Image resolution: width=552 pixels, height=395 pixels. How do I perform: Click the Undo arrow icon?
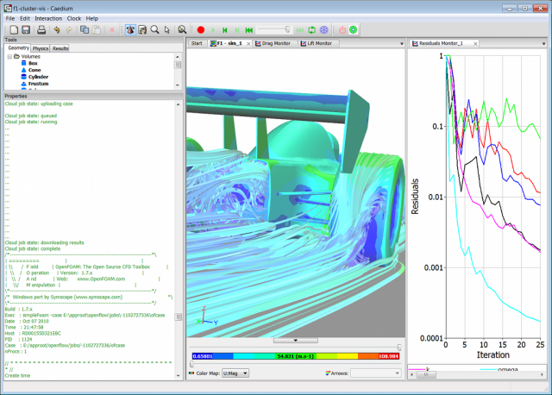[56, 30]
